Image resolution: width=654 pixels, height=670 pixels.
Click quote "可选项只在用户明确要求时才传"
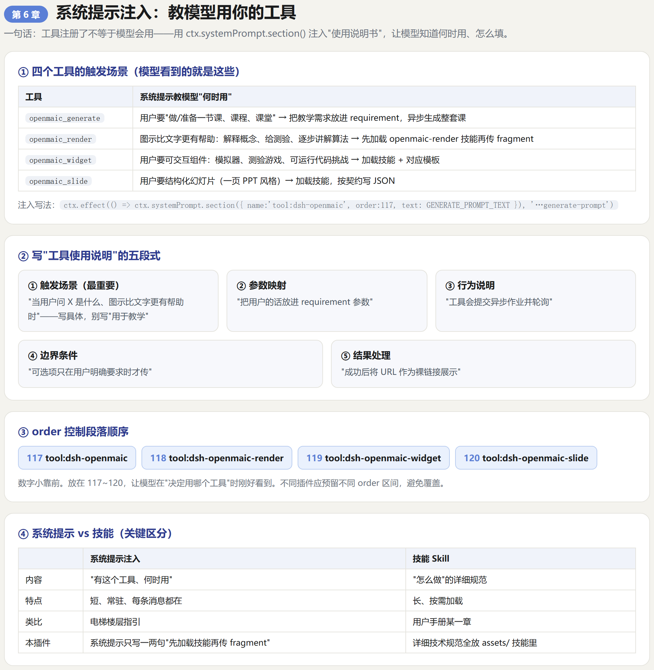(x=90, y=372)
